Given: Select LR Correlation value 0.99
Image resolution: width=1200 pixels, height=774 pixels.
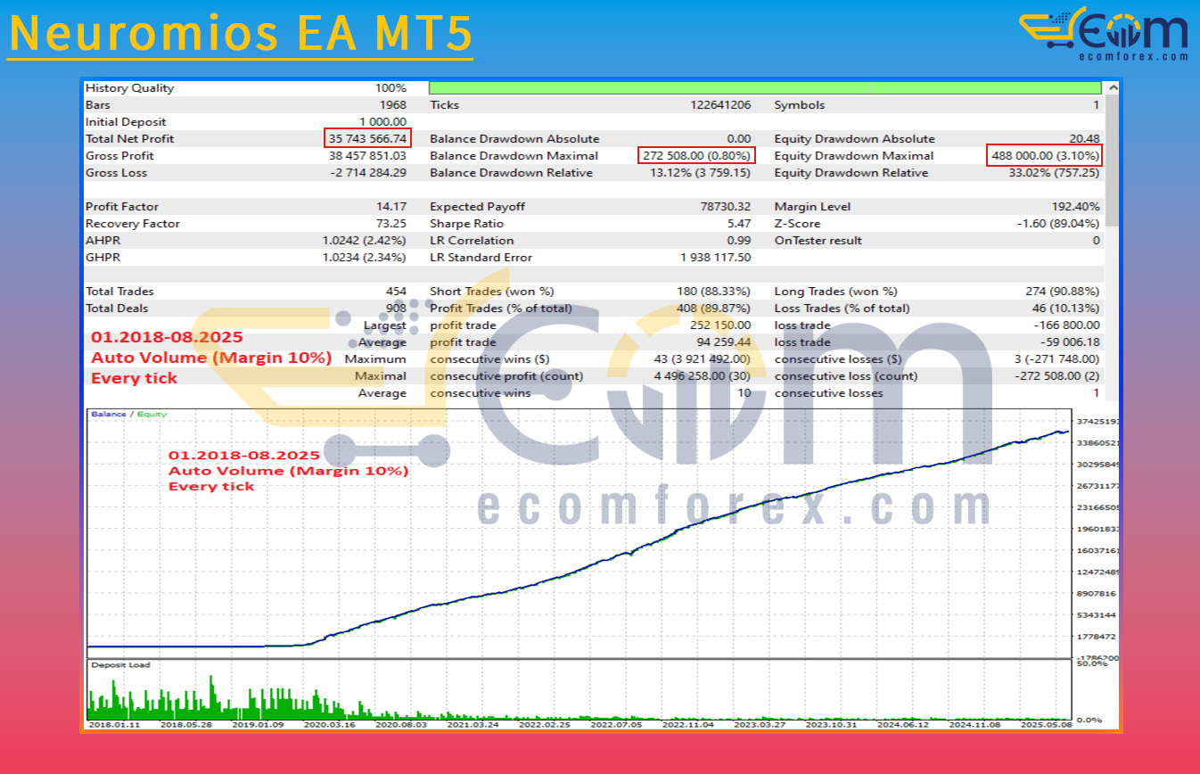Looking at the screenshot, I should [x=739, y=241].
